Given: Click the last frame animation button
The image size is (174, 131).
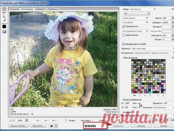Looking at the screenshot, I should [x=172, y=120].
